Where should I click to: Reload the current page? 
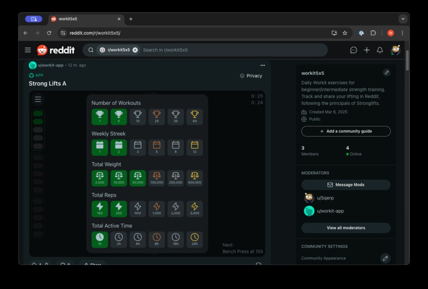49,33
